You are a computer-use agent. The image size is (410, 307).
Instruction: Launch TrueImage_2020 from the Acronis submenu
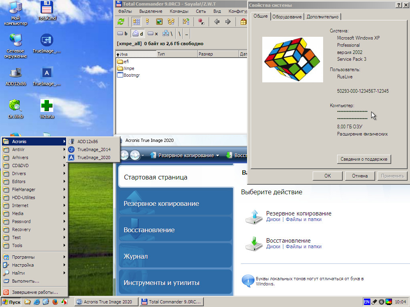click(x=94, y=157)
